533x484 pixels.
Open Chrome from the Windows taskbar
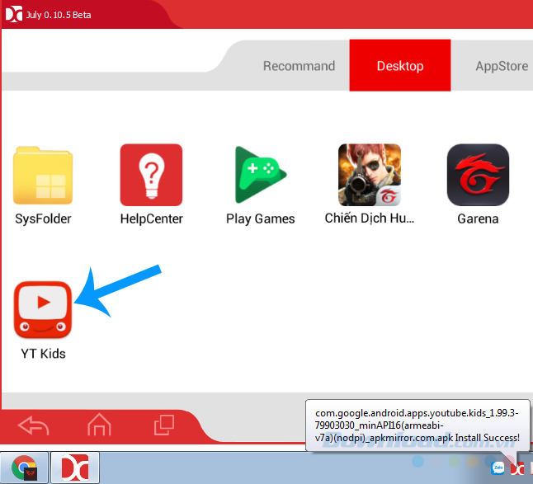click(x=24, y=468)
